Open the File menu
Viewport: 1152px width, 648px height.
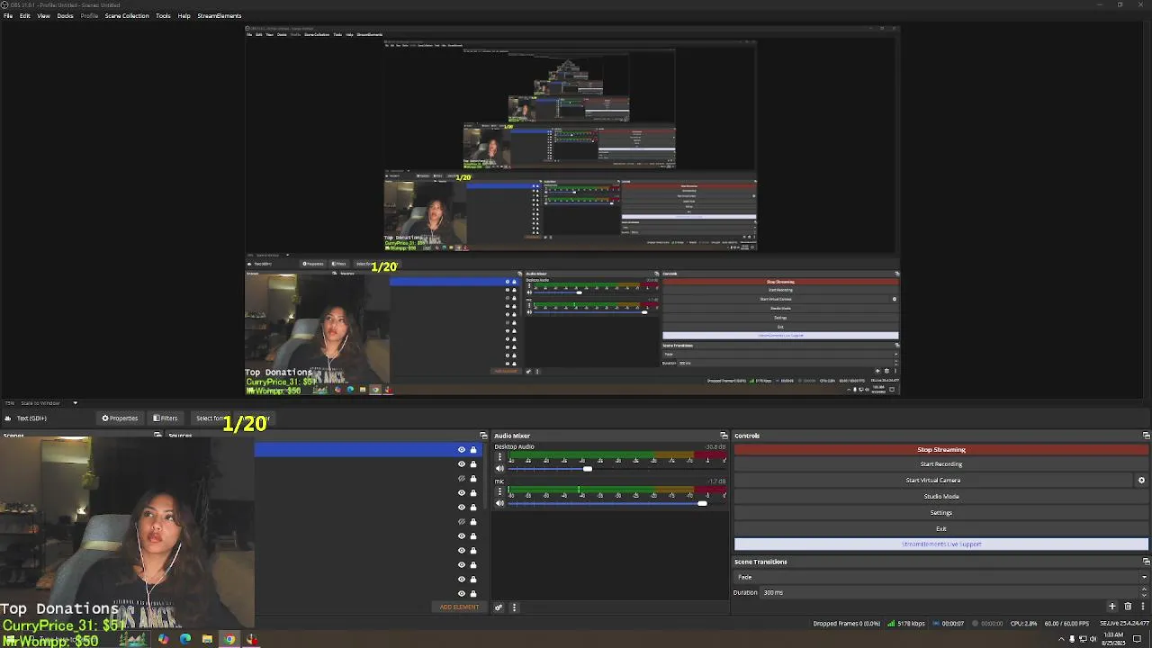pos(8,15)
